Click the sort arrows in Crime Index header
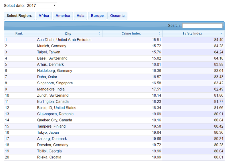This screenshot has width=229, height=161. pyautogui.click(x=160, y=34)
